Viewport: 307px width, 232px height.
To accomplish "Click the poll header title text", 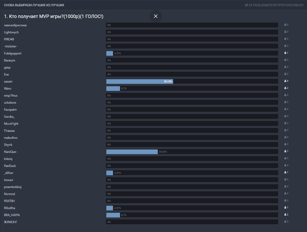I will 34,5.
